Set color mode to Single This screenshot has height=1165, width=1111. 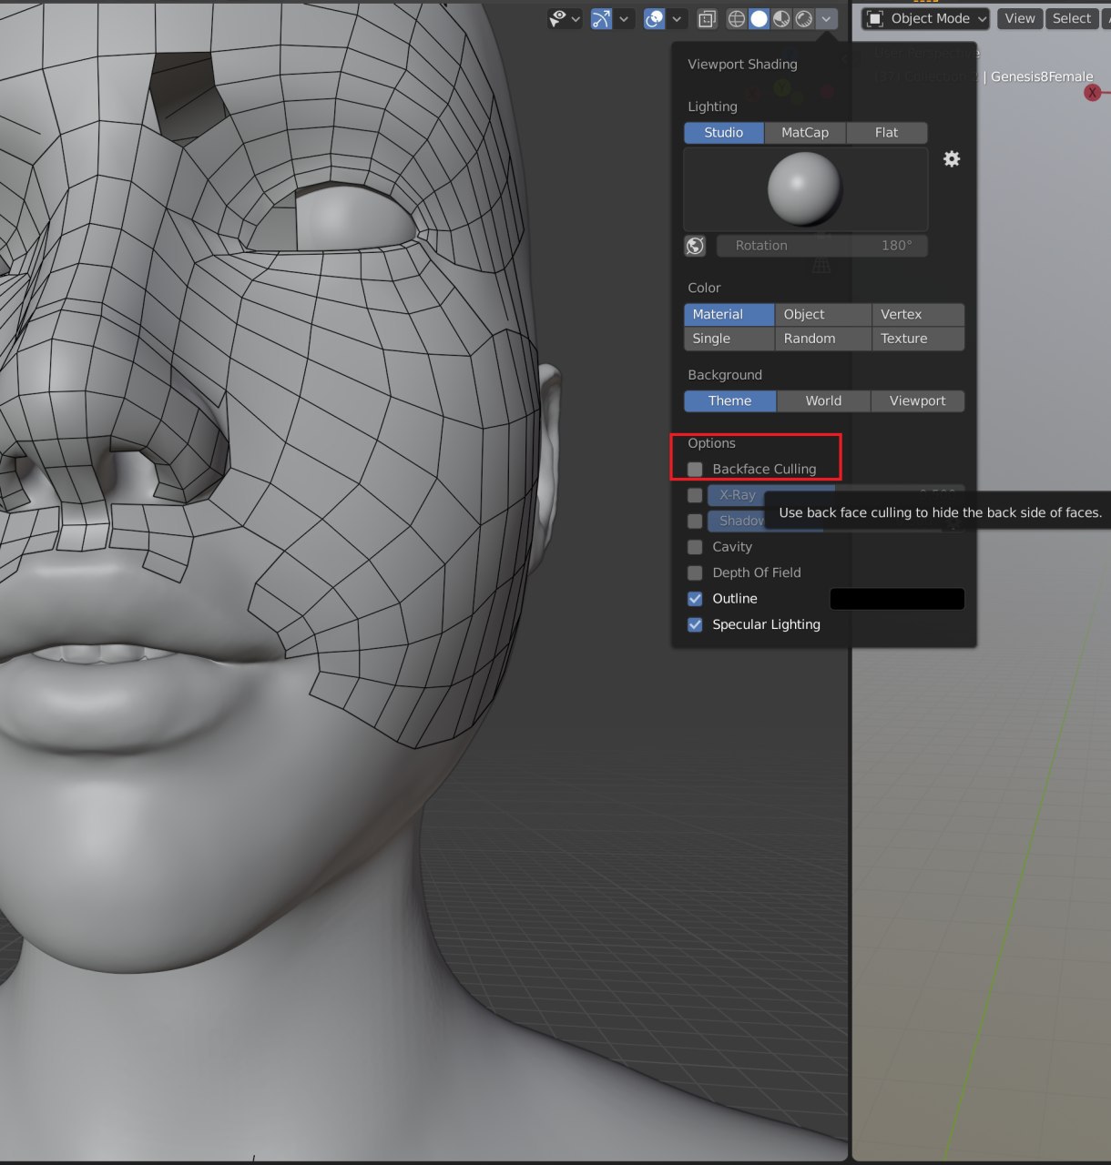729,339
